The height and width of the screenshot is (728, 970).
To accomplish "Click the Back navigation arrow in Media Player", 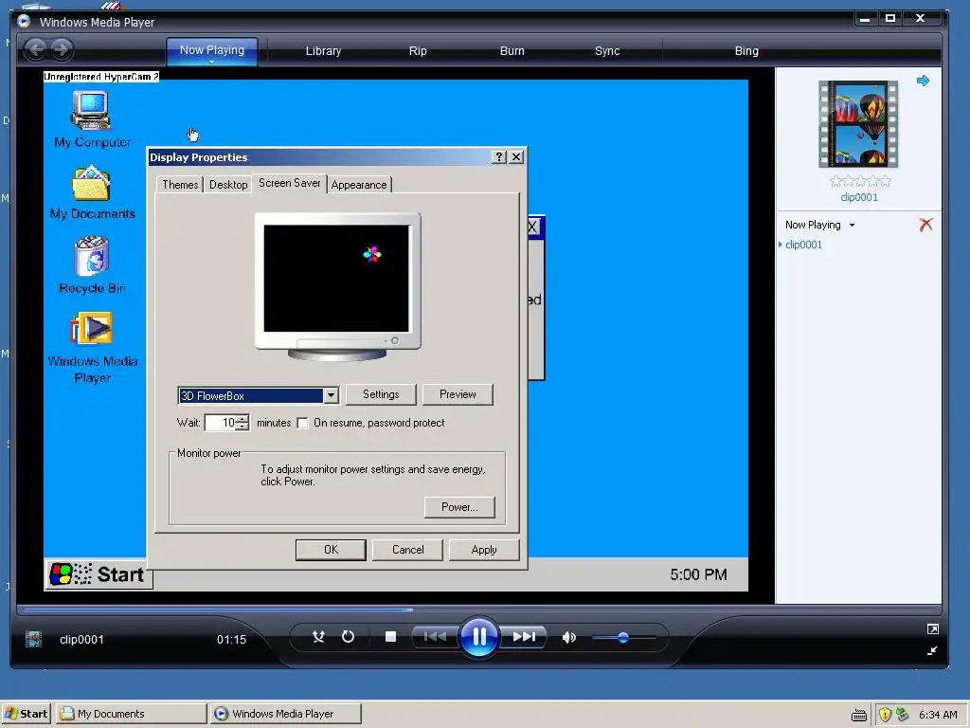I will 36,49.
